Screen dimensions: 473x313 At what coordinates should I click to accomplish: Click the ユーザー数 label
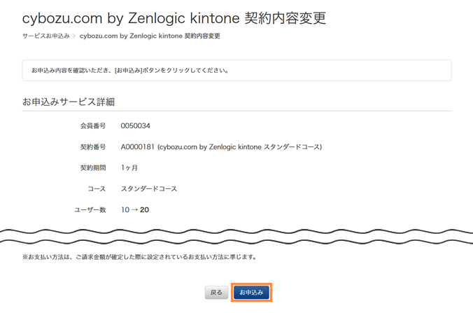tap(90, 209)
